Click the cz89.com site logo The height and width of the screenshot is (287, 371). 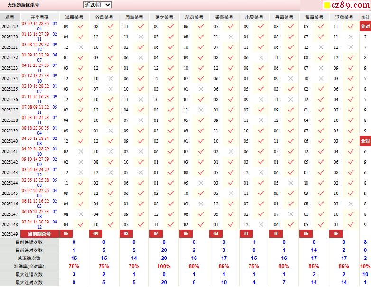click(345, 6)
